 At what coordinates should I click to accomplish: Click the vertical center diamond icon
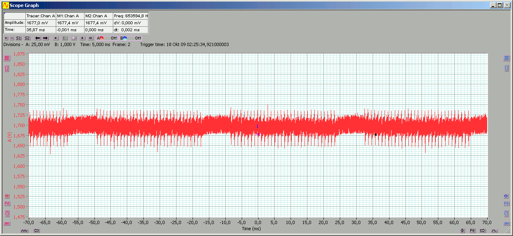tap(82, 38)
